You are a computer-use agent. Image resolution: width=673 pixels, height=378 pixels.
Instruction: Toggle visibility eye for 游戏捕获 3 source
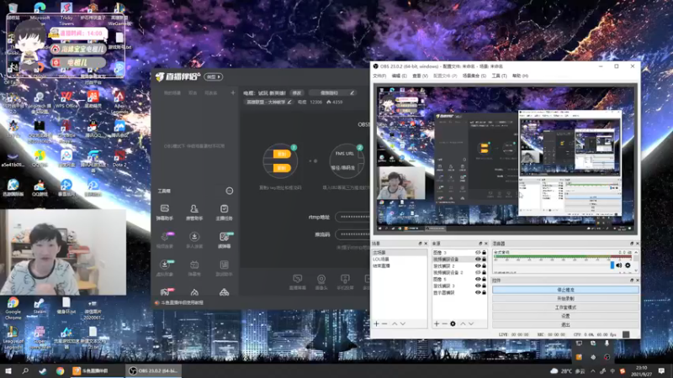(477, 286)
